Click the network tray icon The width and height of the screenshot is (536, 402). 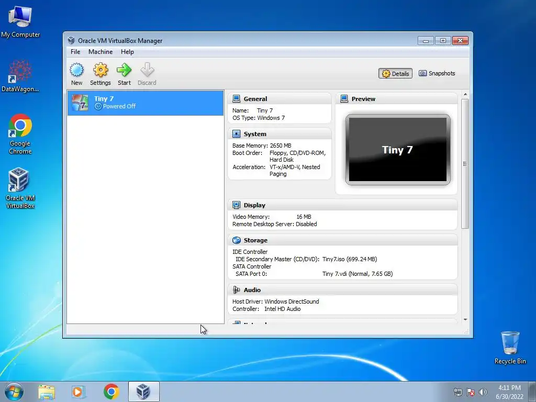457,392
